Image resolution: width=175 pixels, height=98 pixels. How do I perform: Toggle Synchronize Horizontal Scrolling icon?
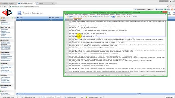pos(106,17)
